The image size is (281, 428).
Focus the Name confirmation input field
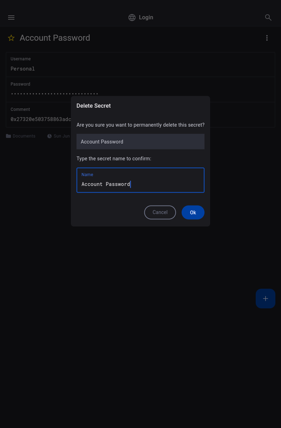(x=140, y=184)
